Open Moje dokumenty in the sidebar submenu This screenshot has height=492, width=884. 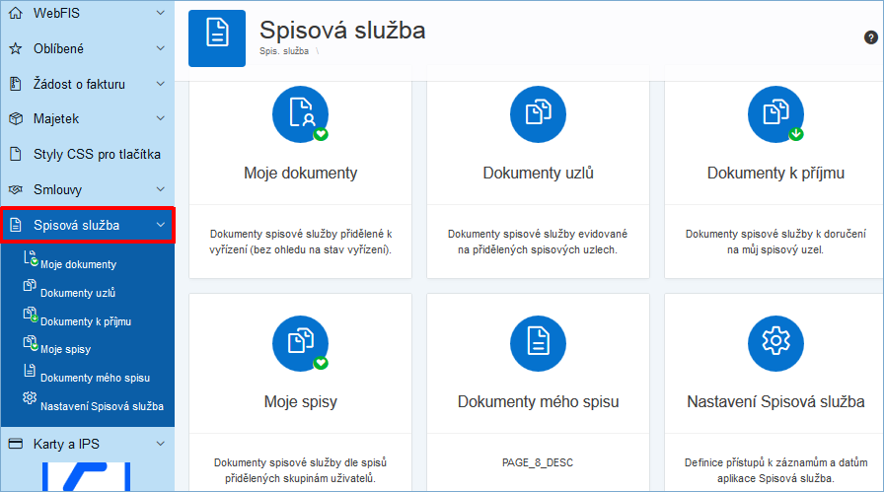(x=78, y=264)
